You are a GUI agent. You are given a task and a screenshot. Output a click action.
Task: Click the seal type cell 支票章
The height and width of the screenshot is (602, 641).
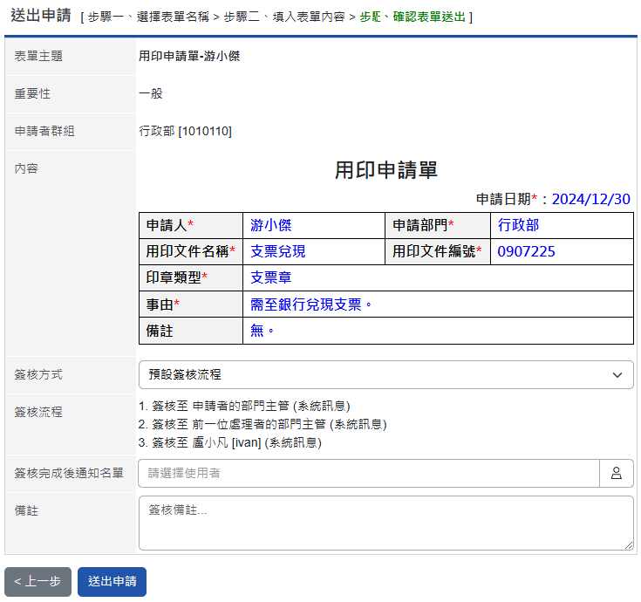click(x=438, y=277)
